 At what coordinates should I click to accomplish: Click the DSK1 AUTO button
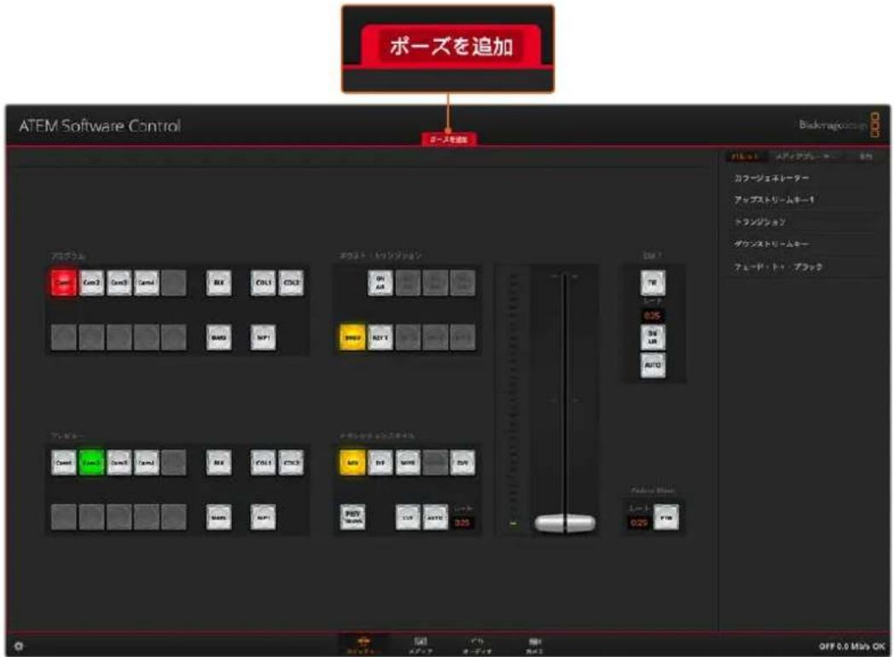coord(653,365)
